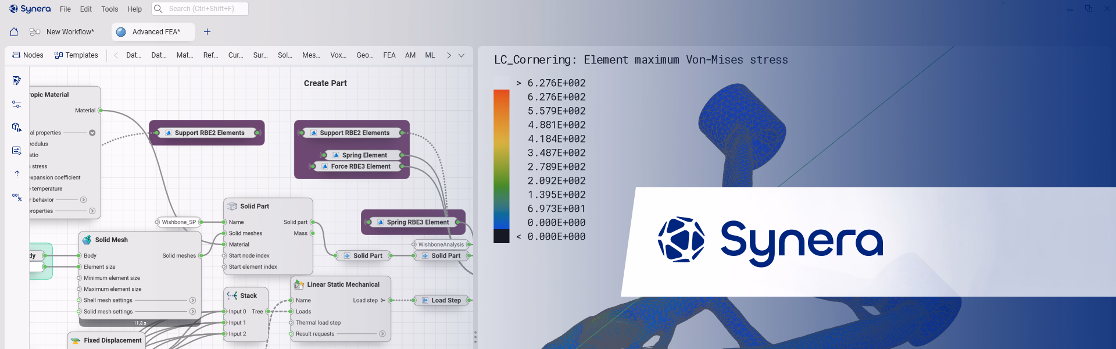This screenshot has height=349, width=1116.
Task: Toggle the Start node index input port
Action: pyautogui.click(x=224, y=256)
